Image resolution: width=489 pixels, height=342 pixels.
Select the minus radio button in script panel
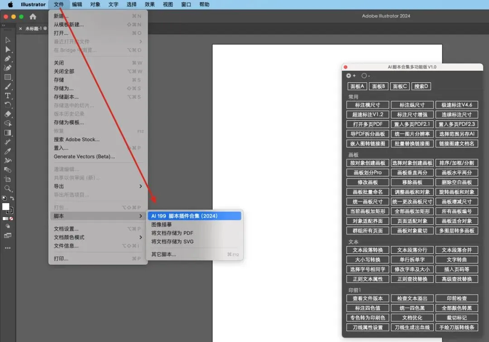click(364, 76)
